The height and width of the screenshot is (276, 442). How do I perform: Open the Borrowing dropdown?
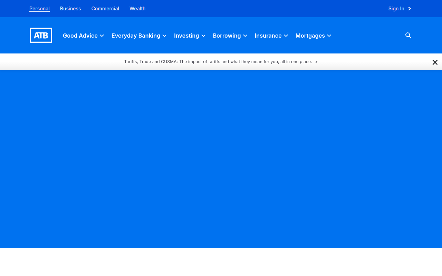point(230,36)
